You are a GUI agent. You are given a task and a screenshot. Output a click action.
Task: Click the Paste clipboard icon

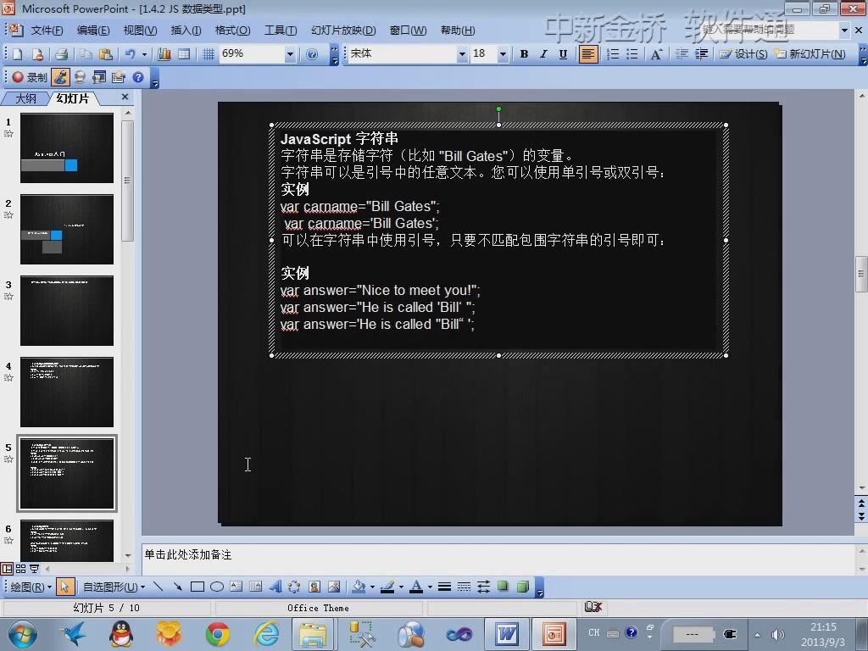(x=105, y=53)
